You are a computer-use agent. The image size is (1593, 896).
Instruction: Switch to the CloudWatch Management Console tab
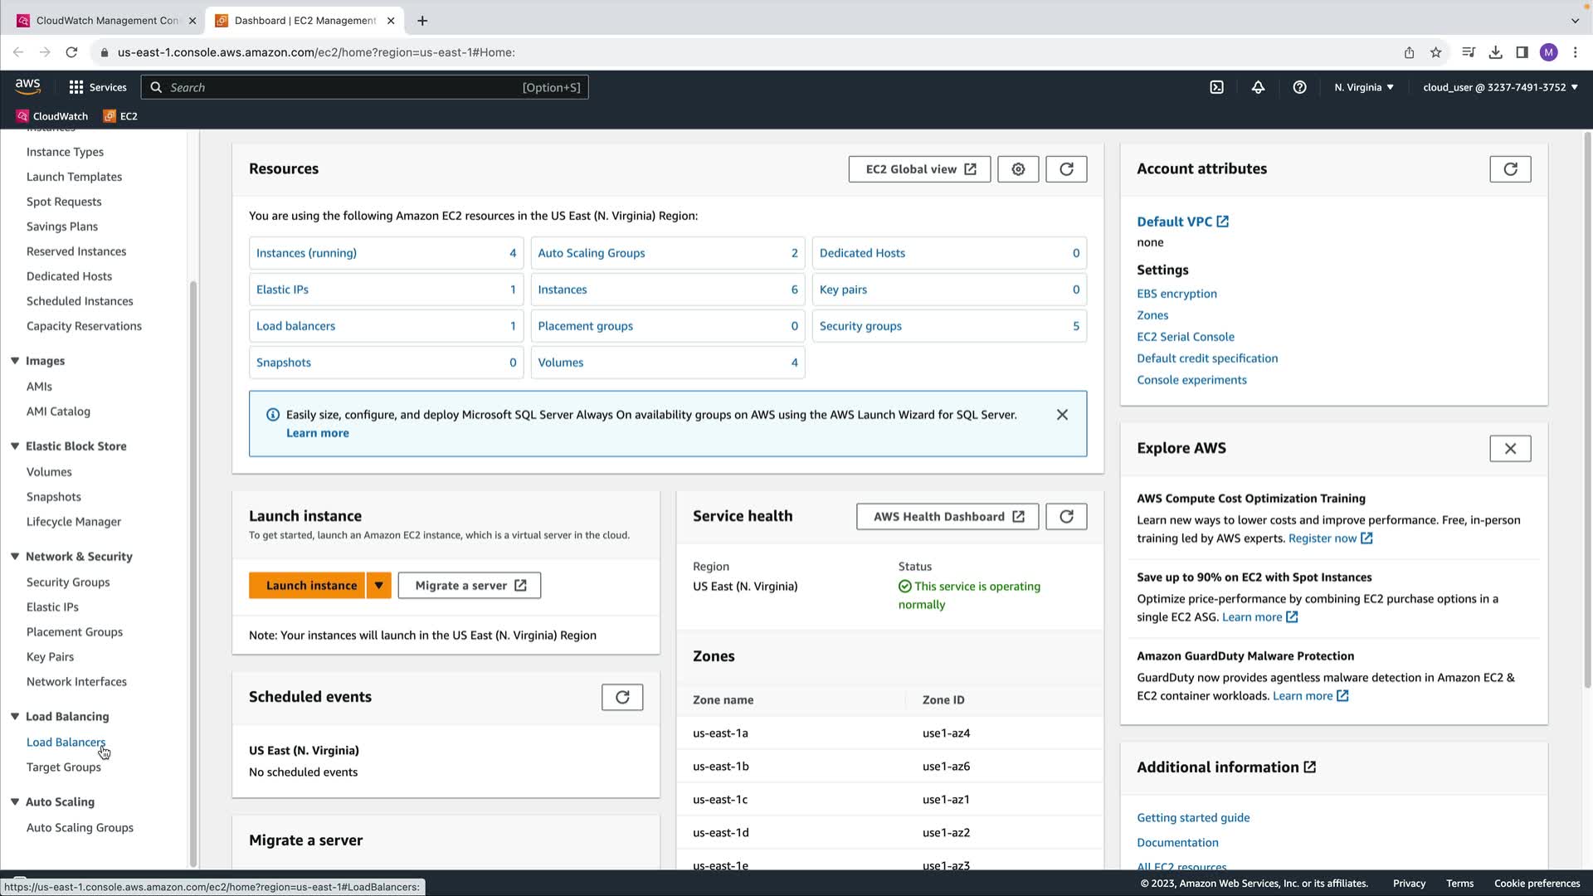click(x=106, y=21)
